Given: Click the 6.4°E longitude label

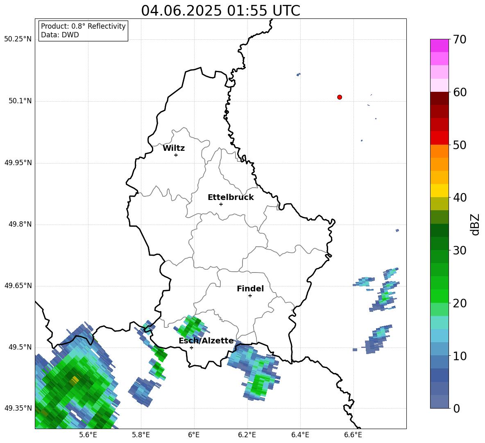Looking at the screenshot, I should click(x=300, y=435).
